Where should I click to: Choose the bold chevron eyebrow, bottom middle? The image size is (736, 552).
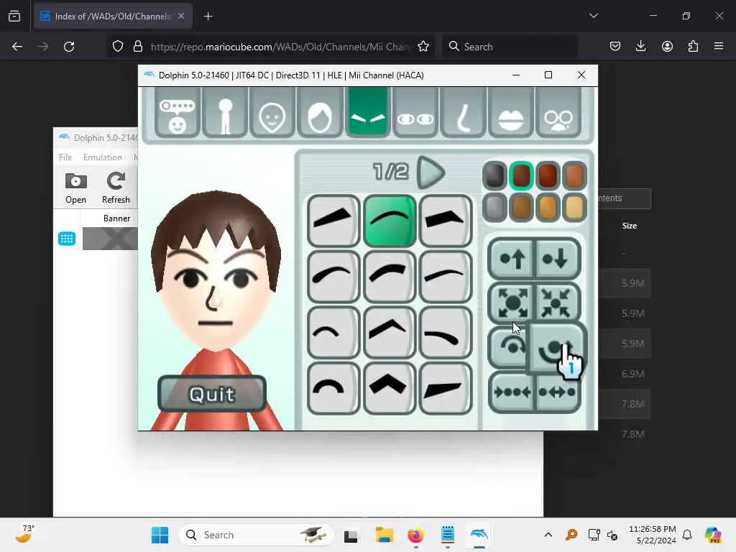(390, 388)
